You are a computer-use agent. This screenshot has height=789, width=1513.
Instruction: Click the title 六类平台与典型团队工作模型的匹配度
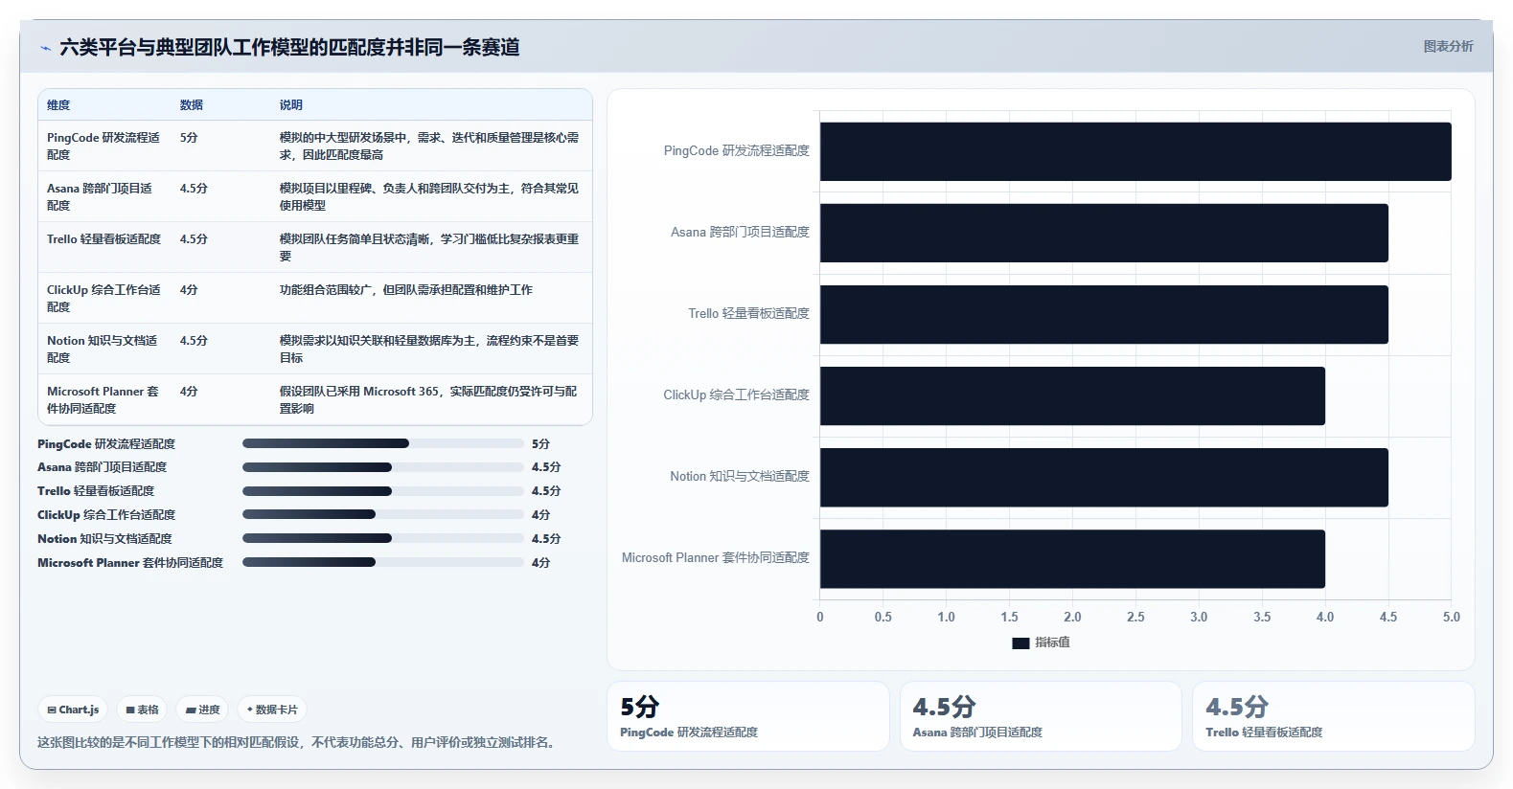tap(289, 47)
